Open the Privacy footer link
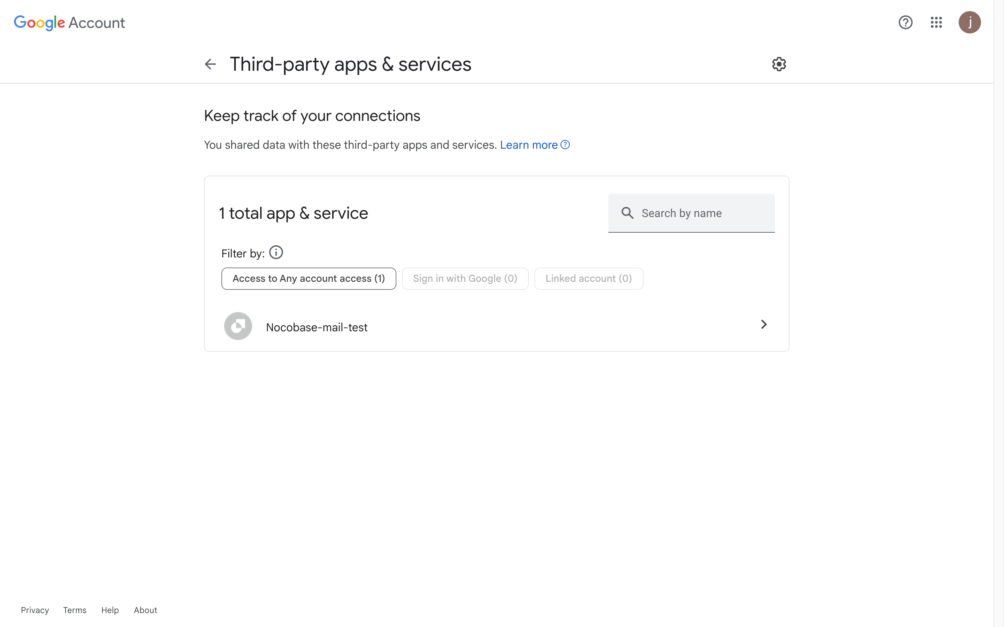Viewport: 1004px width, 627px height. (35, 610)
